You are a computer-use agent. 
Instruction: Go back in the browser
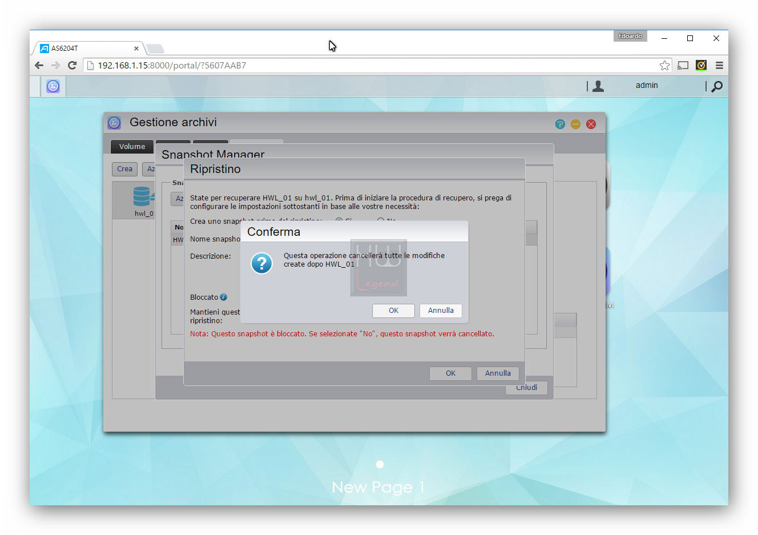click(39, 65)
